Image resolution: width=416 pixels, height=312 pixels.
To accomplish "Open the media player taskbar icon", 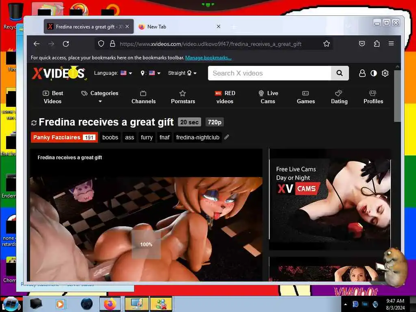I will (x=60, y=304).
